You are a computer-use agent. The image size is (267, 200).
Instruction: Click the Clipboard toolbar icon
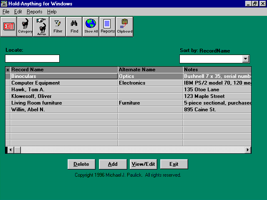tap(124, 27)
